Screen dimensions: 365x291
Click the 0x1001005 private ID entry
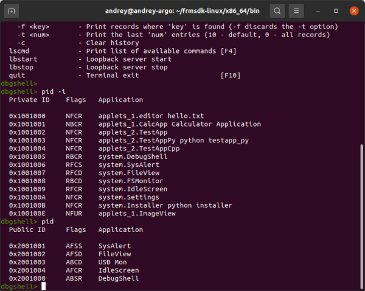tap(27, 156)
